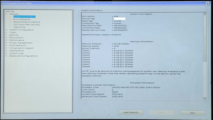Click the Load Defaults button
213x120 pixels.
tap(130, 112)
